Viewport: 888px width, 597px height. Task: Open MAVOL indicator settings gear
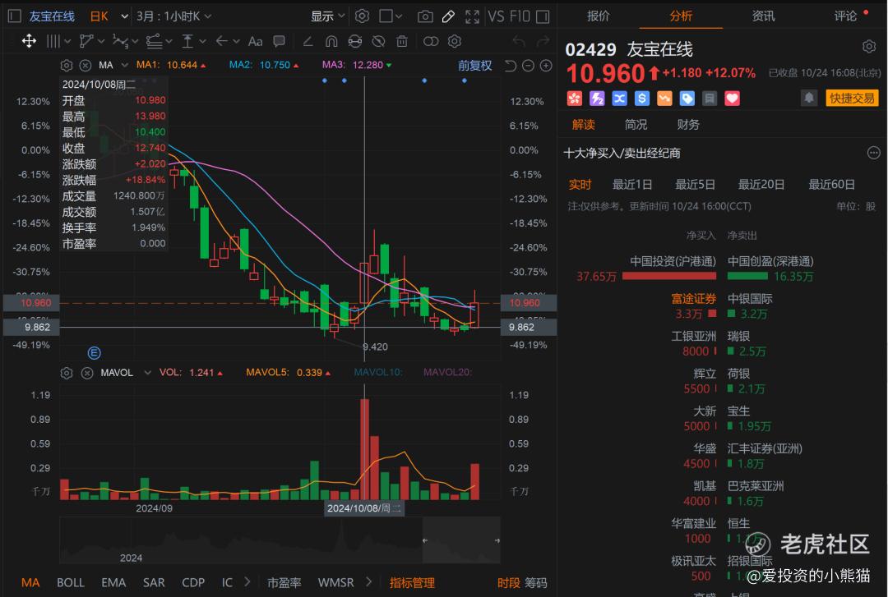(x=67, y=374)
